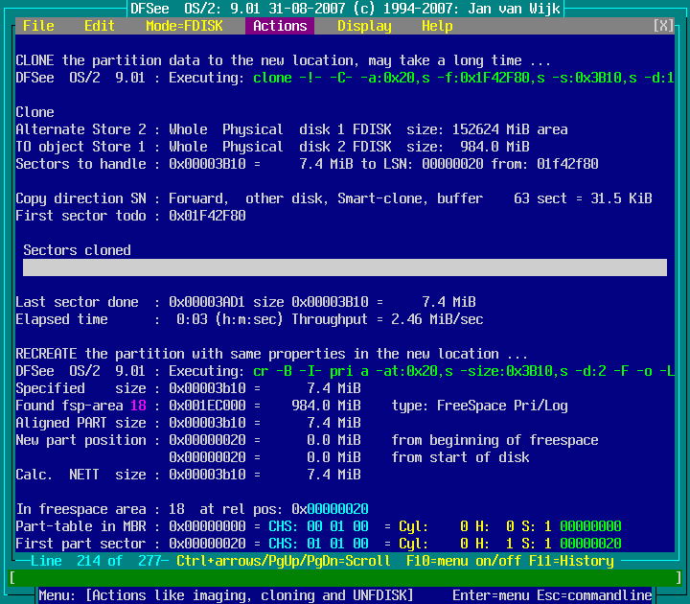Open the File menu
Screen dimensions: 690x604
coord(38,26)
